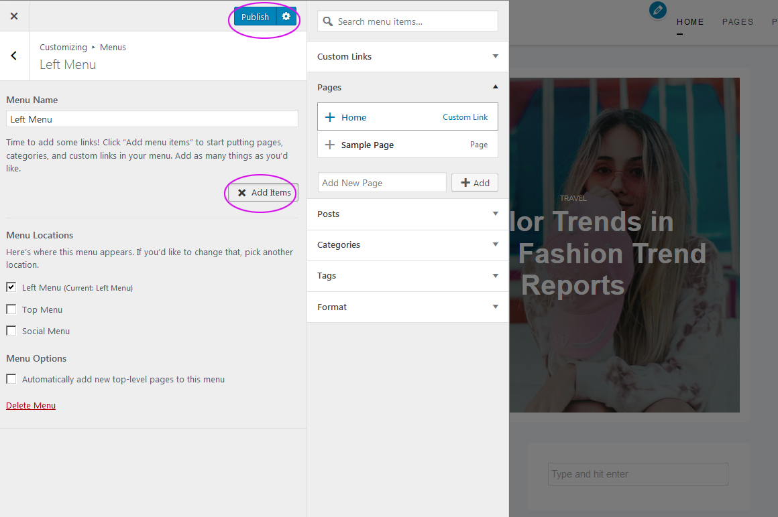Expand the Categories section
This screenshot has width=778, height=517.
(x=407, y=244)
